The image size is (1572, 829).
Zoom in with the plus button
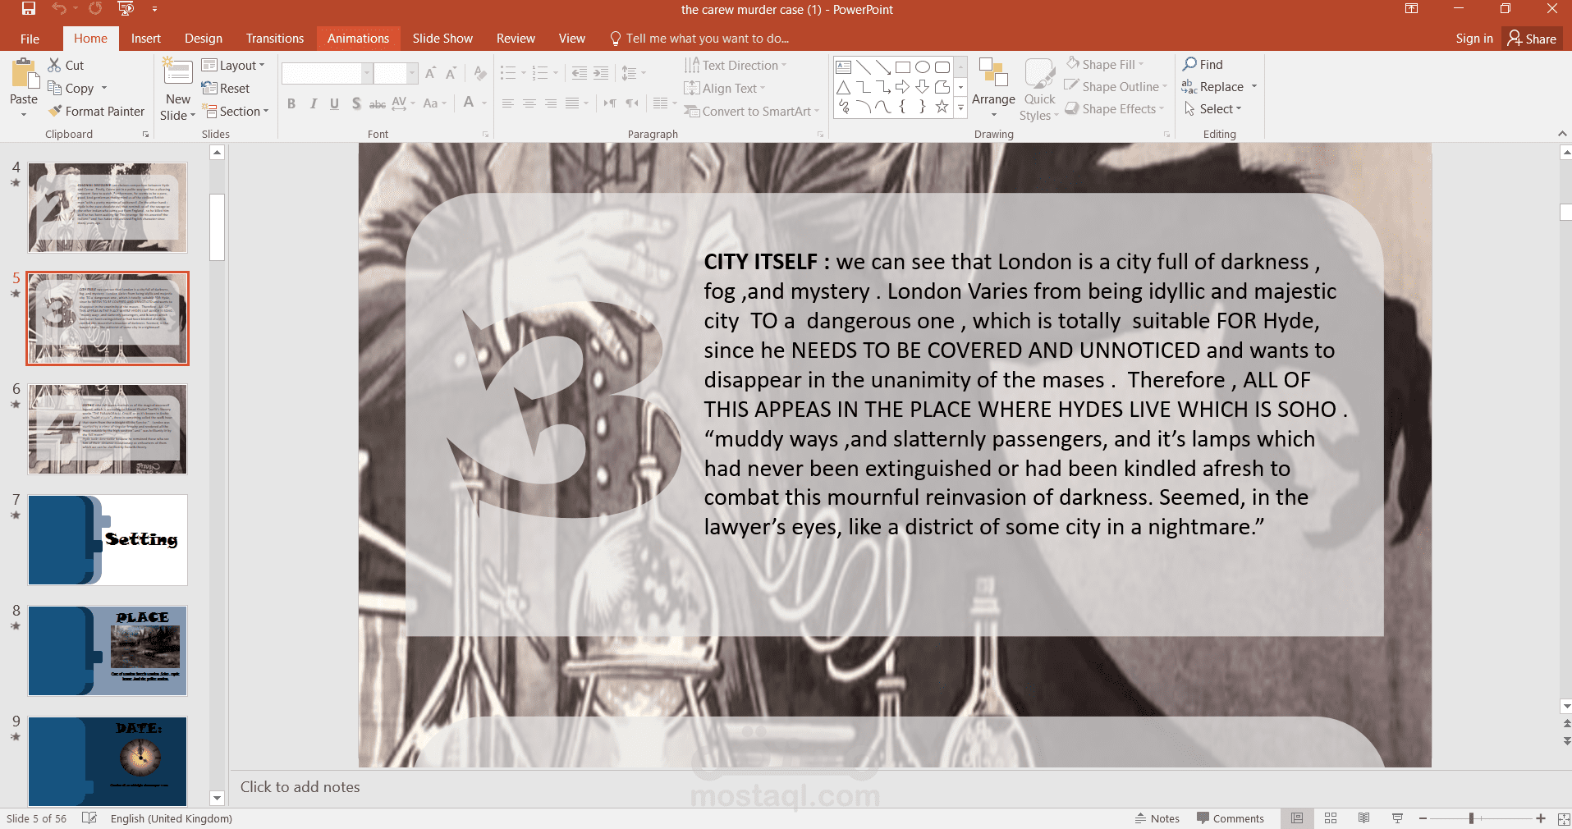point(1541,818)
